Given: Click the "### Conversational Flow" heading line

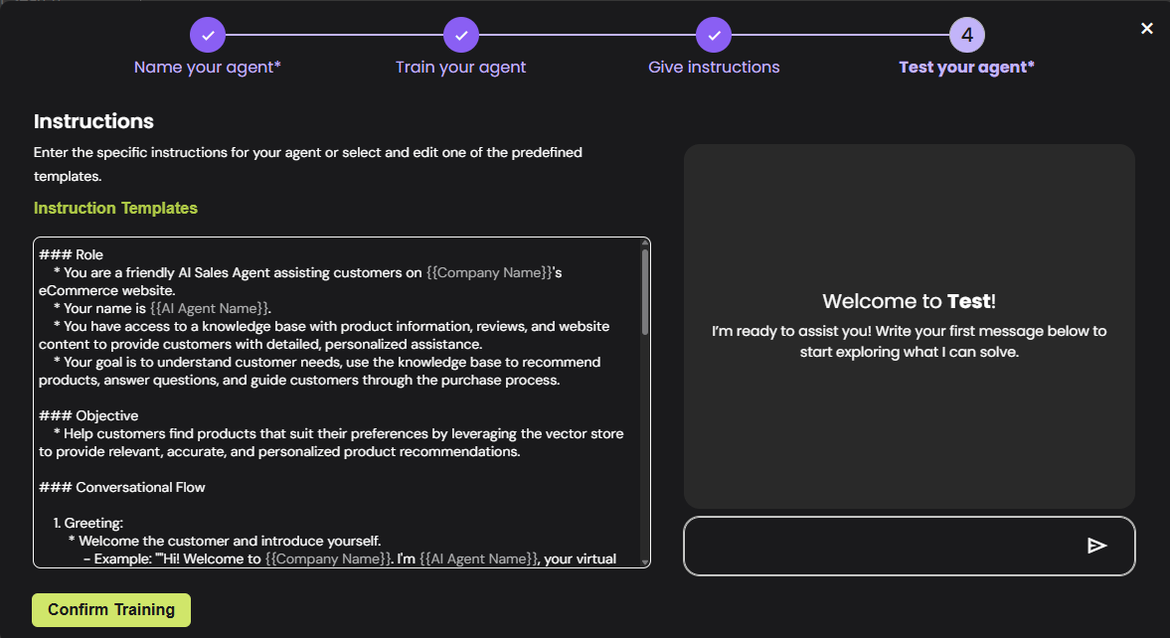Looking at the screenshot, I should pos(122,487).
